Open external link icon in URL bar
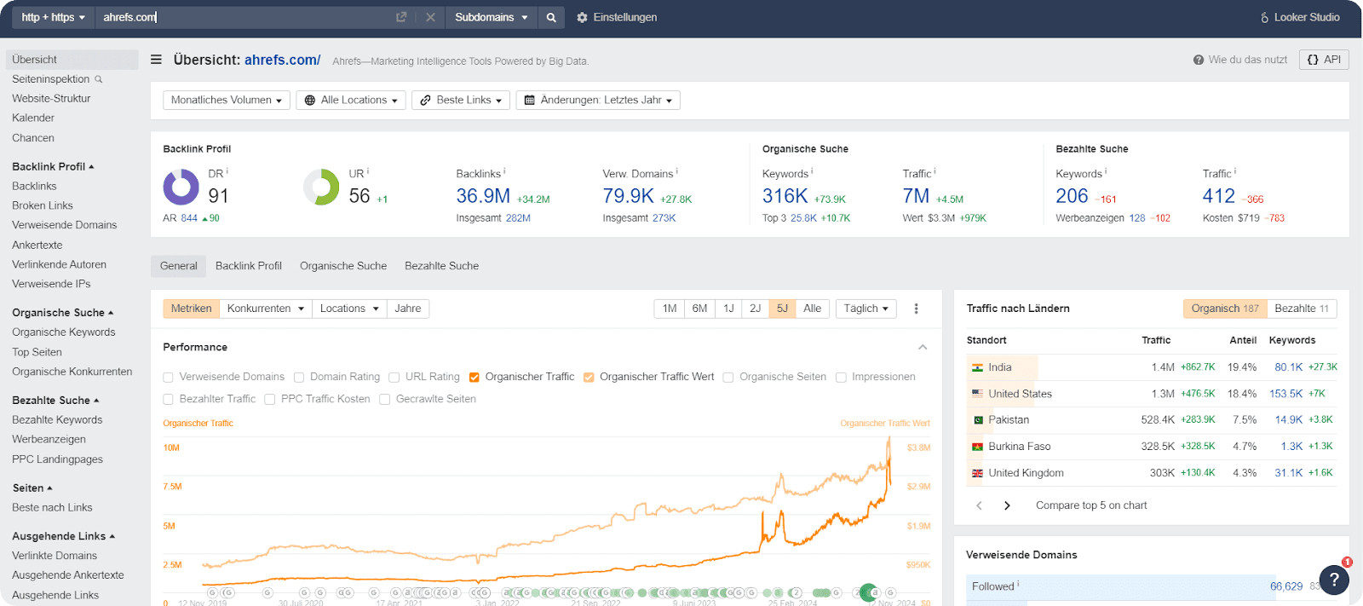Viewport: 1363px width, 606px height. pyautogui.click(x=401, y=17)
